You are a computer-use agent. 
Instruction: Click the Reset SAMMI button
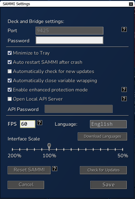(29, 170)
